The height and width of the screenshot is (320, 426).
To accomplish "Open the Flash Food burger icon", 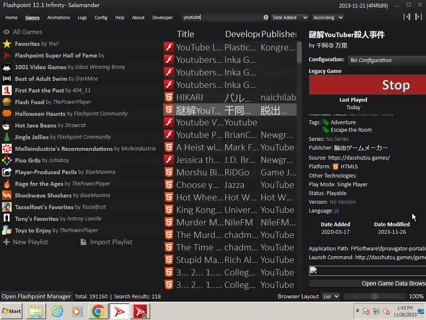I will (x=7, y=102).
